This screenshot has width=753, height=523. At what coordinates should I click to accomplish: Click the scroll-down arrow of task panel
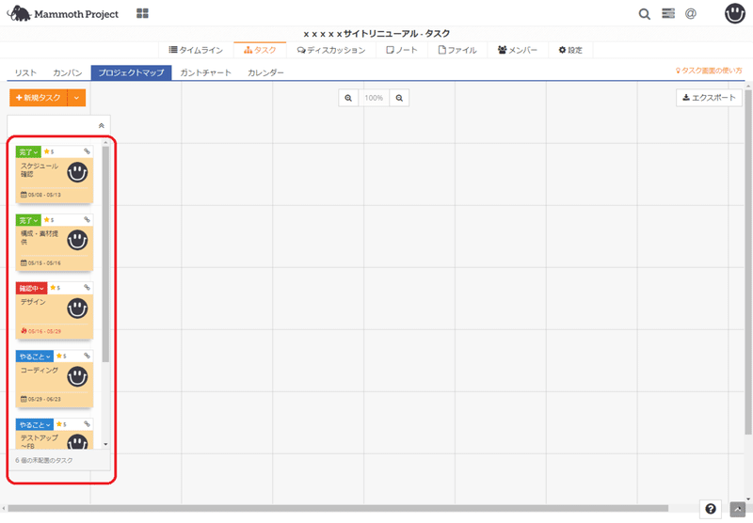pos(105,444)
